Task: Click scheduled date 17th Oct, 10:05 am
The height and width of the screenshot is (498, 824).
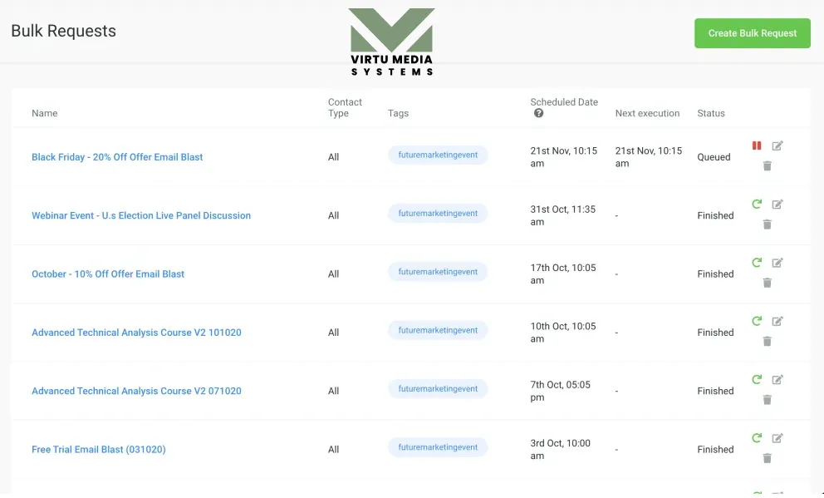Action: pyautogui.click(x=563, y=274)
